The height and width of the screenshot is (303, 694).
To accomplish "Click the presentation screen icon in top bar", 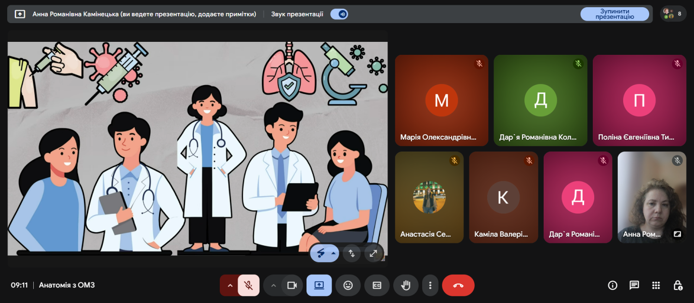I will tap(20, 14).
